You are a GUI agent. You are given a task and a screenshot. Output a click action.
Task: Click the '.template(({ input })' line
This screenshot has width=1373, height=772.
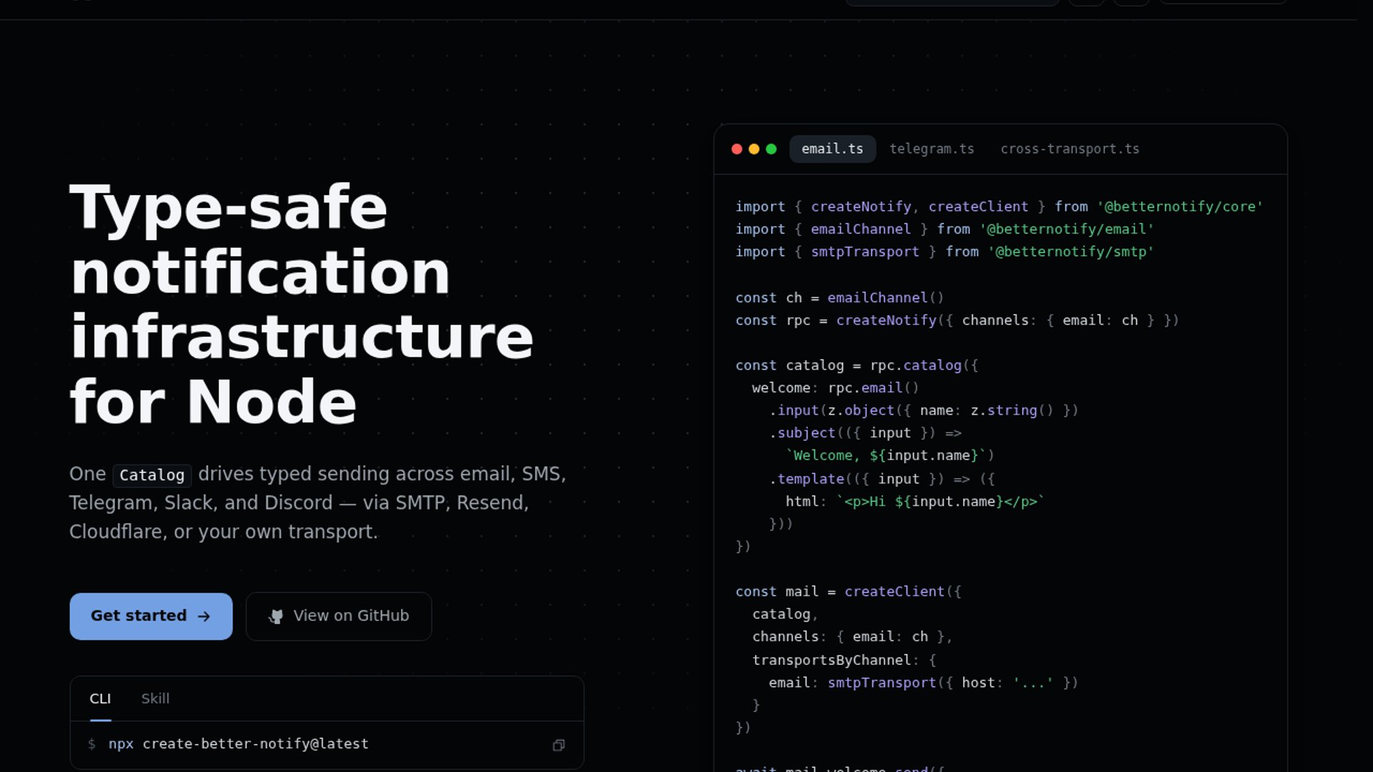[882, 479]
